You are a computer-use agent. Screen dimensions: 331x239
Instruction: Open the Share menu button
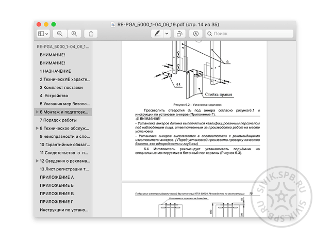[91, 34]
